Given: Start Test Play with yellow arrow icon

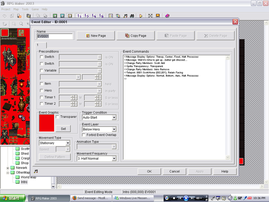Looking at the screenshot, I should point(141,16).
